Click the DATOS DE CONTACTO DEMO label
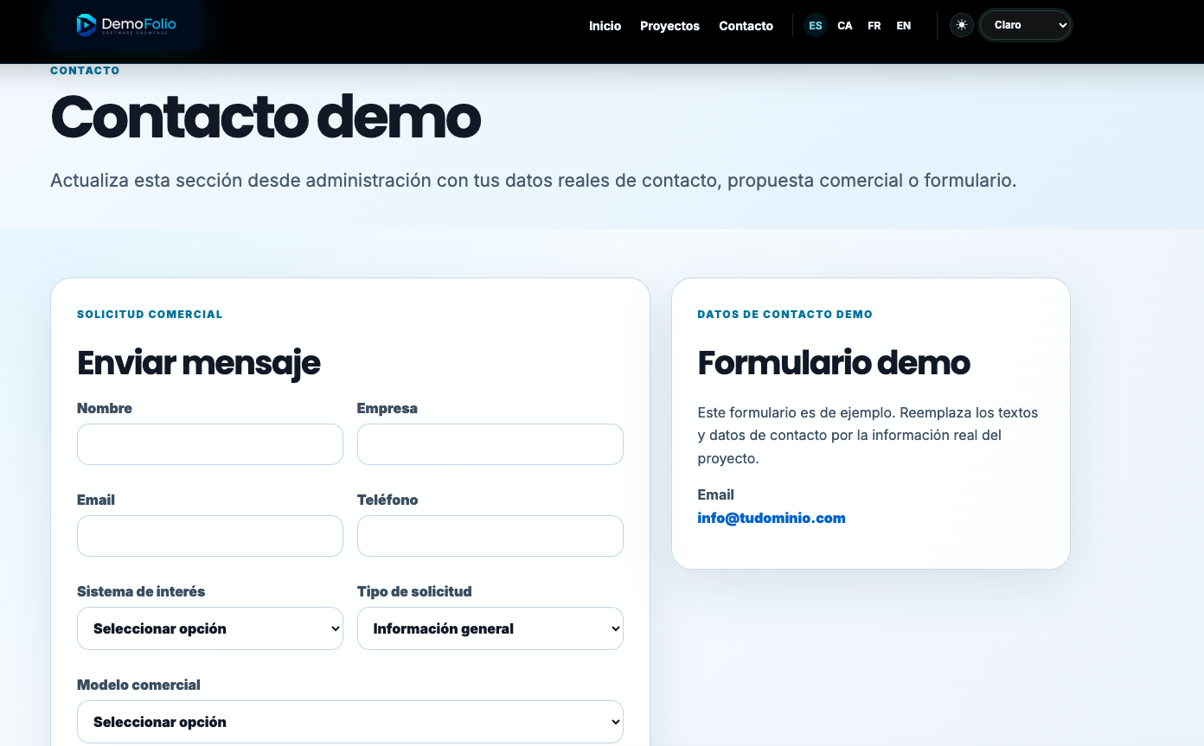 [x=785, y=315]
